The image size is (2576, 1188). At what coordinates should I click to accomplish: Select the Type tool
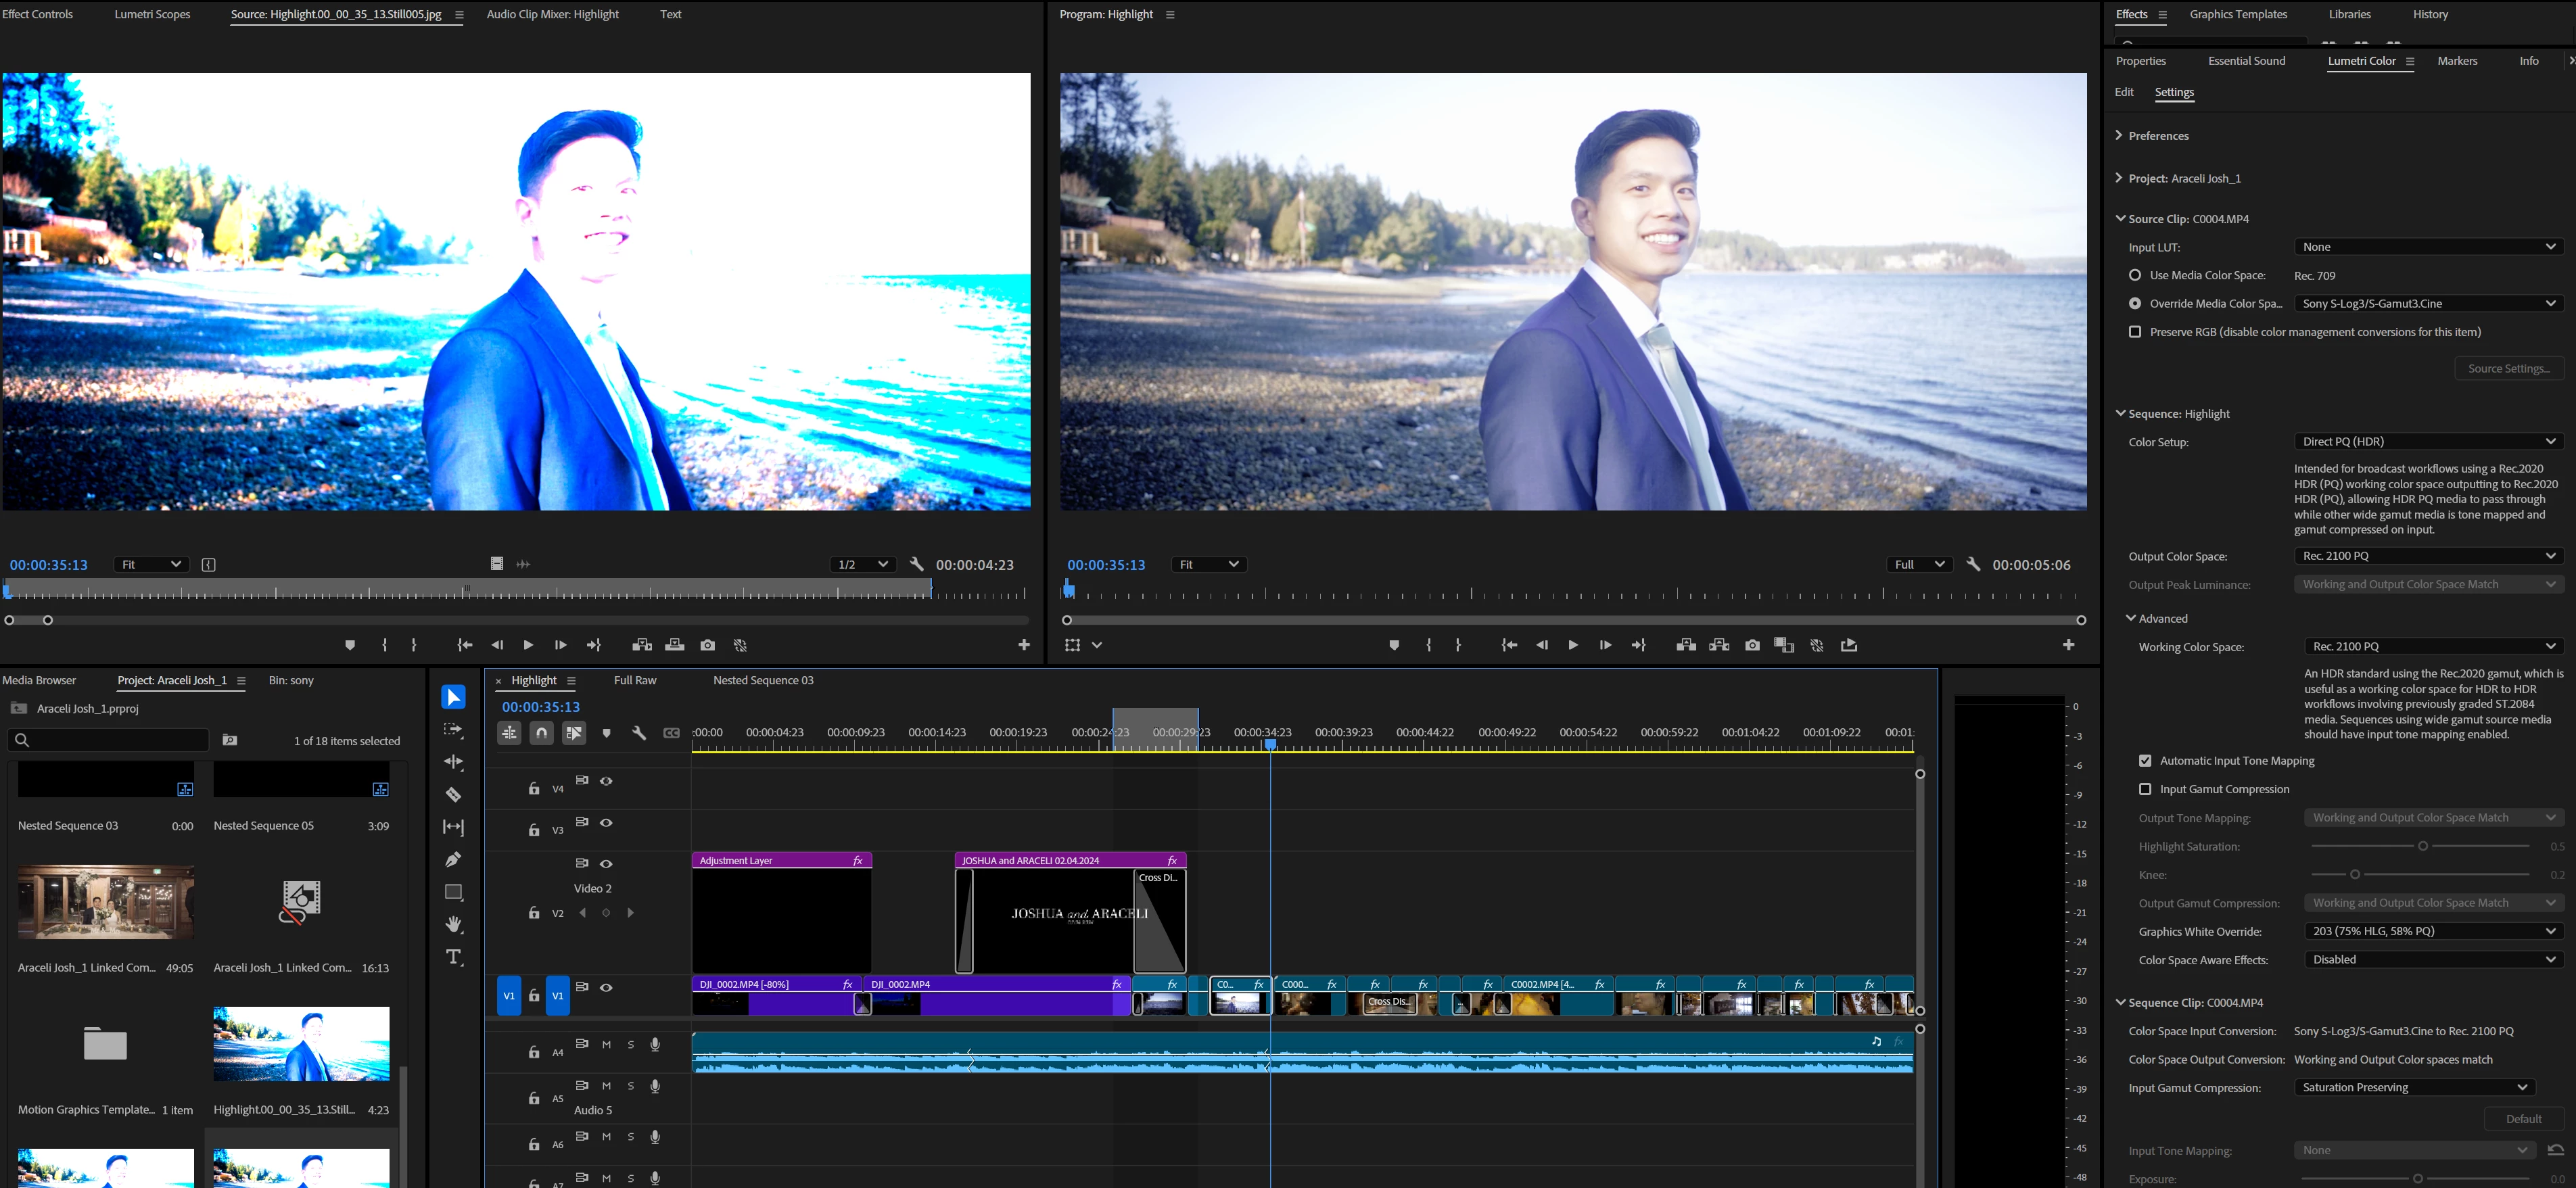[453, 957]
